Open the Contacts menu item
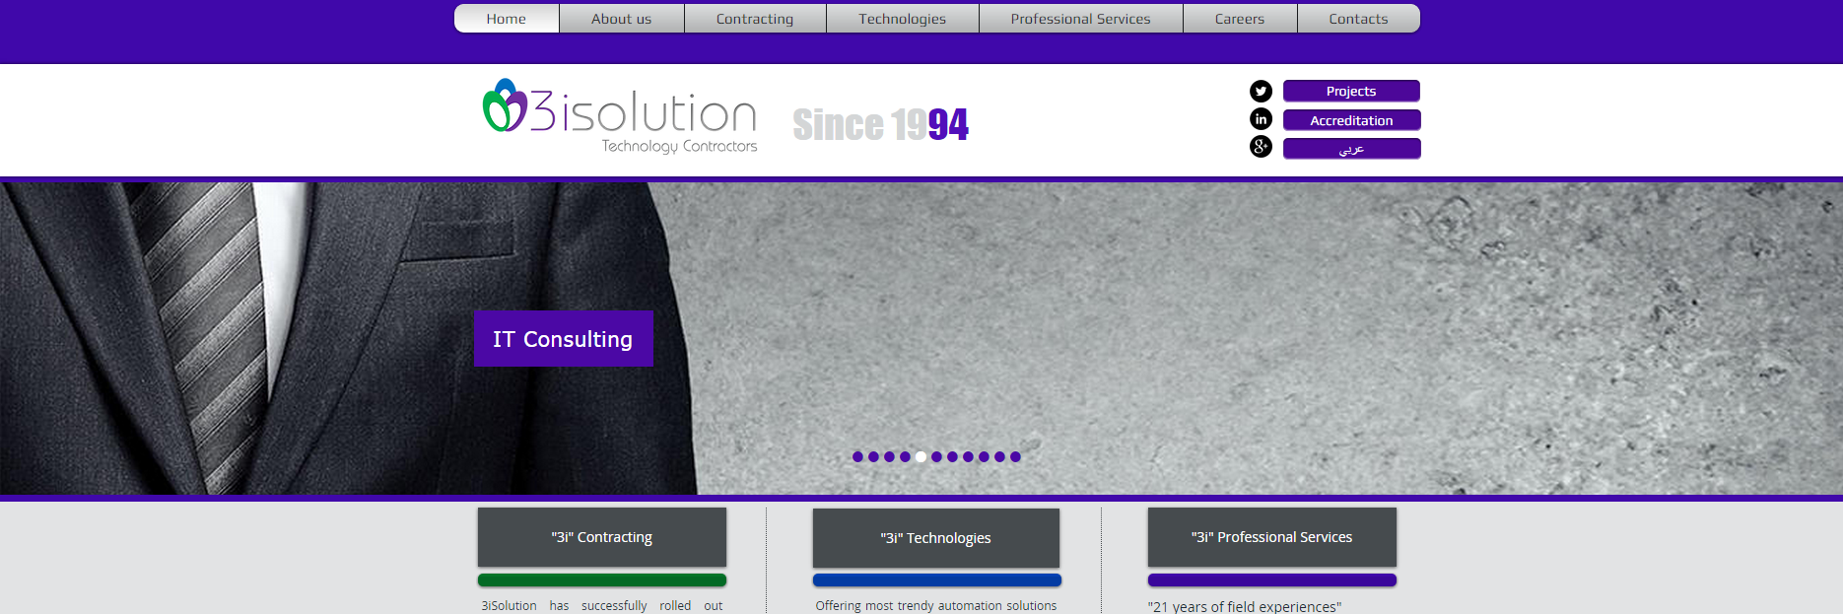 (x=1358, y=19)
